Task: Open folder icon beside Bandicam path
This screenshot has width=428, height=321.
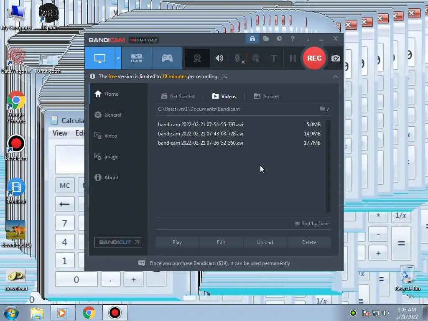Action: coord(322,109)
